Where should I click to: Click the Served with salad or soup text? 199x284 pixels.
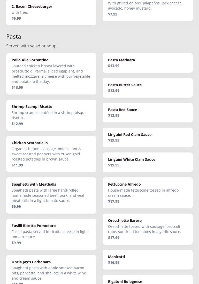31,46
